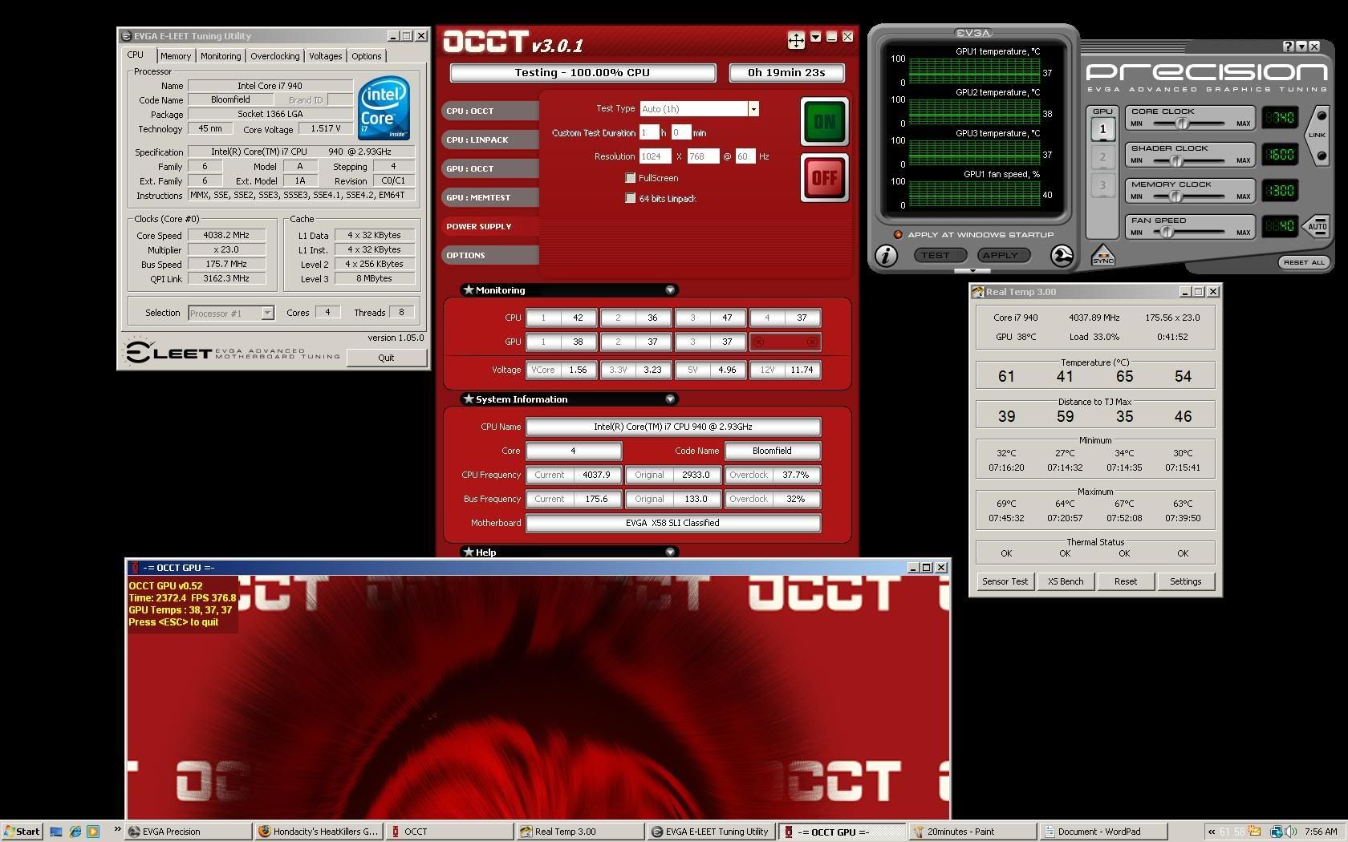Open the CPU : LINPACK tab

tap(489, 140)
